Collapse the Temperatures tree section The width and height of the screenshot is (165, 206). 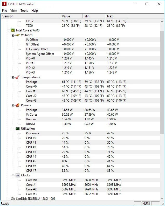click(13, 77)
